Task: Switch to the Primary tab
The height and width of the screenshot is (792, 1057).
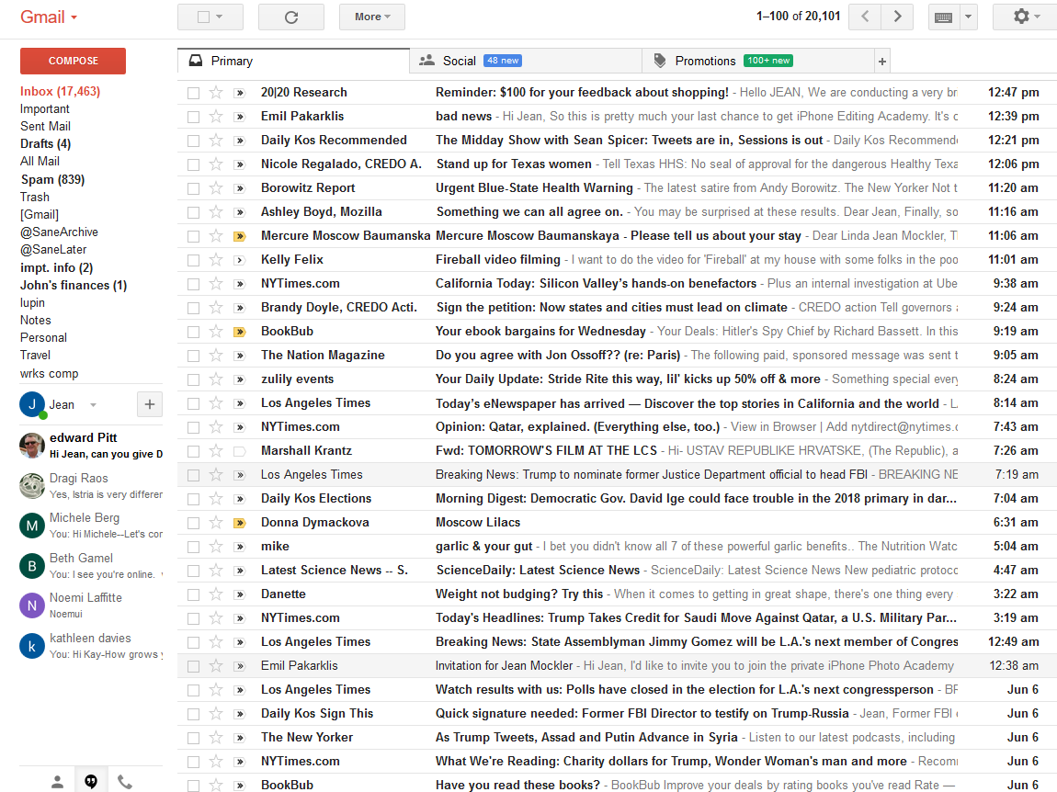Action: 293,62
